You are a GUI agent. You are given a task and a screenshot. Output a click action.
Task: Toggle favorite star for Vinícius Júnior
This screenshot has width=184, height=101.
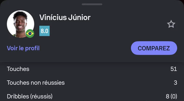coord(171,24)
